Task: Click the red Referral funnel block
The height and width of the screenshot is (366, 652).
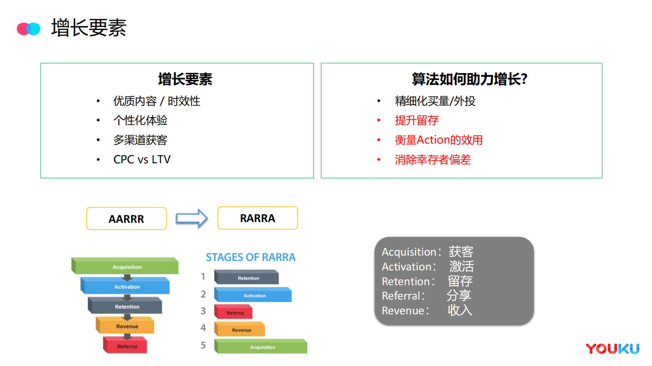Action: pyautogui.click(x=125, y=345)
